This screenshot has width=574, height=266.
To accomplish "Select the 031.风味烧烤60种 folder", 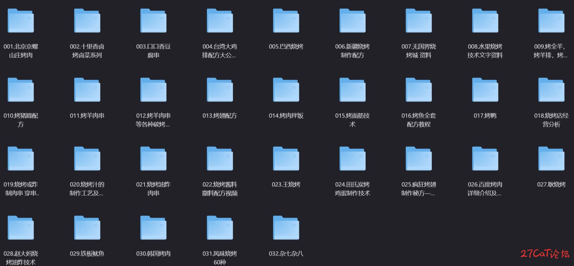I will point(220,228).
